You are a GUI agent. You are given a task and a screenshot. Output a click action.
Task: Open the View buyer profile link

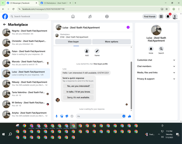100,64
